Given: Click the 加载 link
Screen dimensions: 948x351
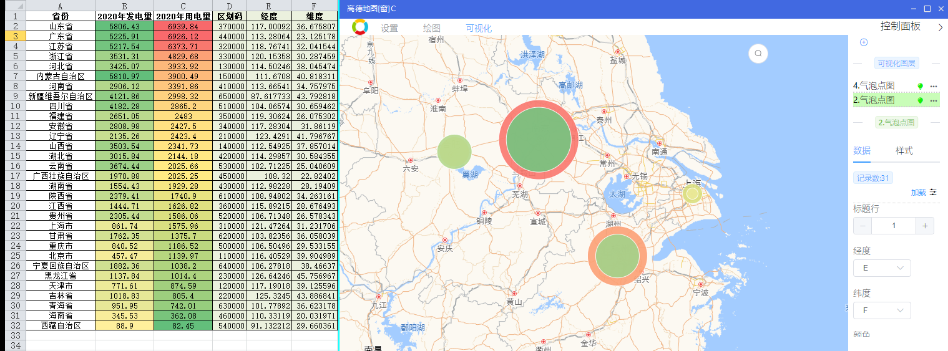Looking at the screenshot, I should click(x=918, y=193).
